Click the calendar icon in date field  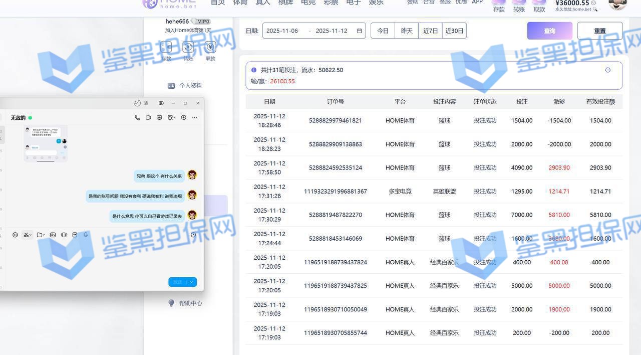point(359,31)
